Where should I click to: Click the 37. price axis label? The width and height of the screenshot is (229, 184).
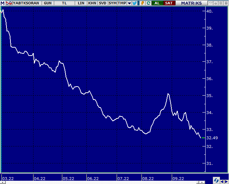[210, 62]
